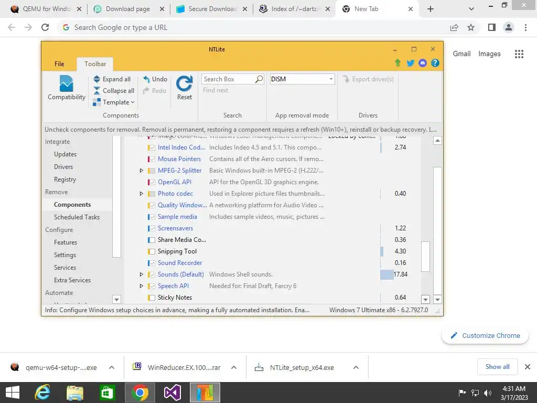Toggle the Mouse Pointers checkbox

click(152, 160)
